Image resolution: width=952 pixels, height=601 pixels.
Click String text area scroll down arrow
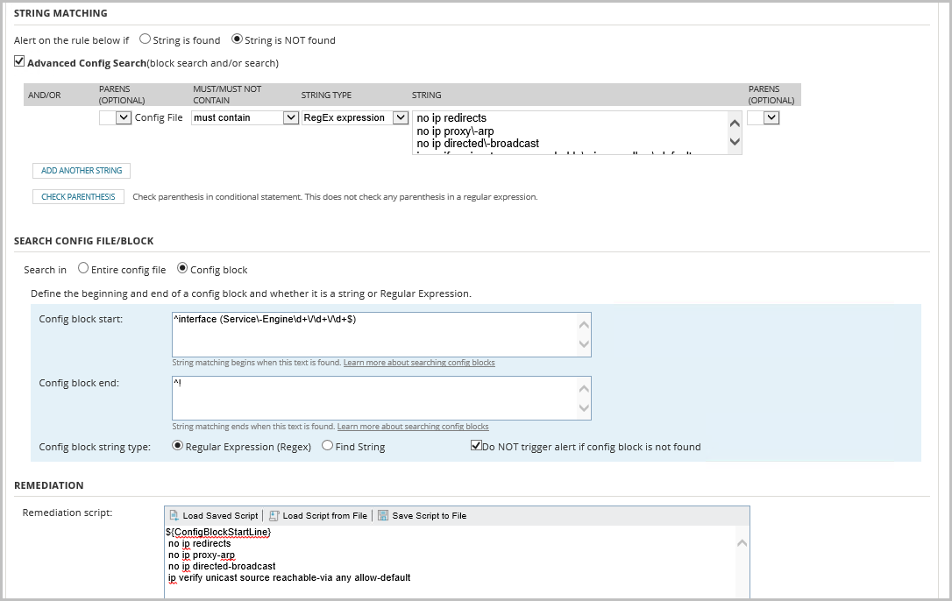pyautogui.click(x=735, y=142)
